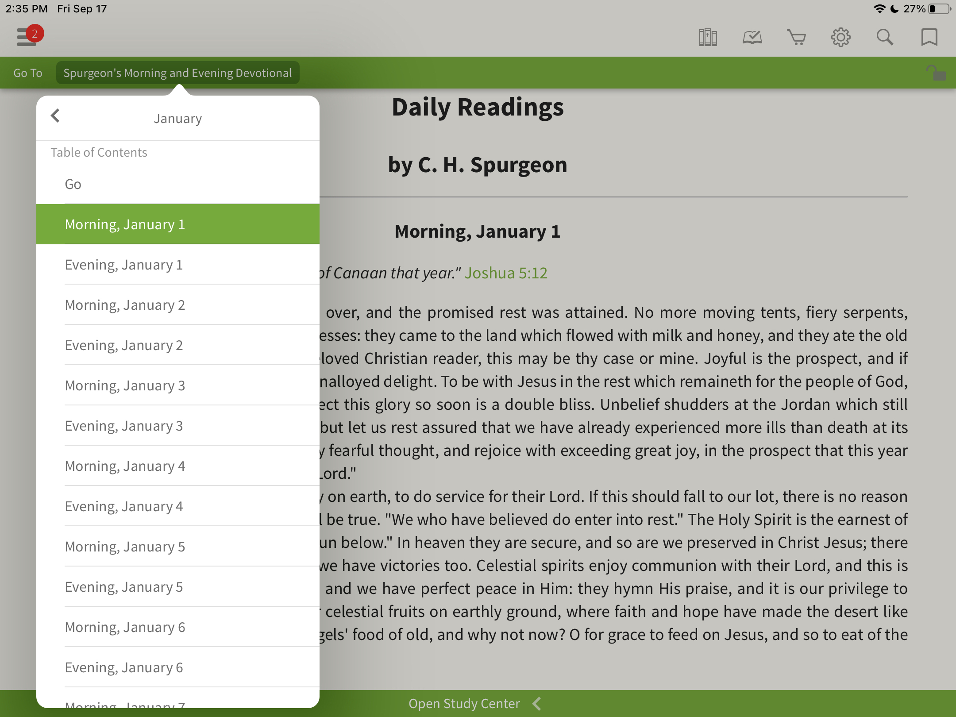This screenshot has width=956, height=717.
Task: Select Morning, January 6 entry
Action: pos(178,627)
